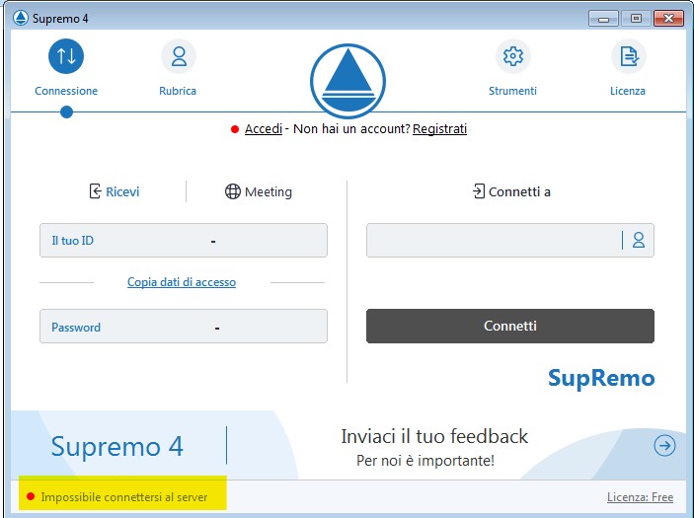Screen dimensions: 694x518
Task: Click the Rubrica label
Action: coord(178,91)
